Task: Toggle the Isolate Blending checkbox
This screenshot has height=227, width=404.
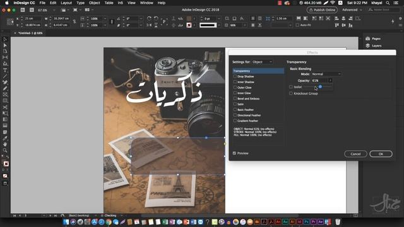Action: [x=291, y=87]
